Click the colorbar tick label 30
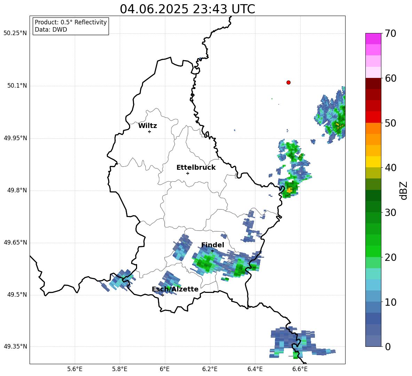Image resolution: width=412 pixels, height=376 pixels. (x=390, y=213)
